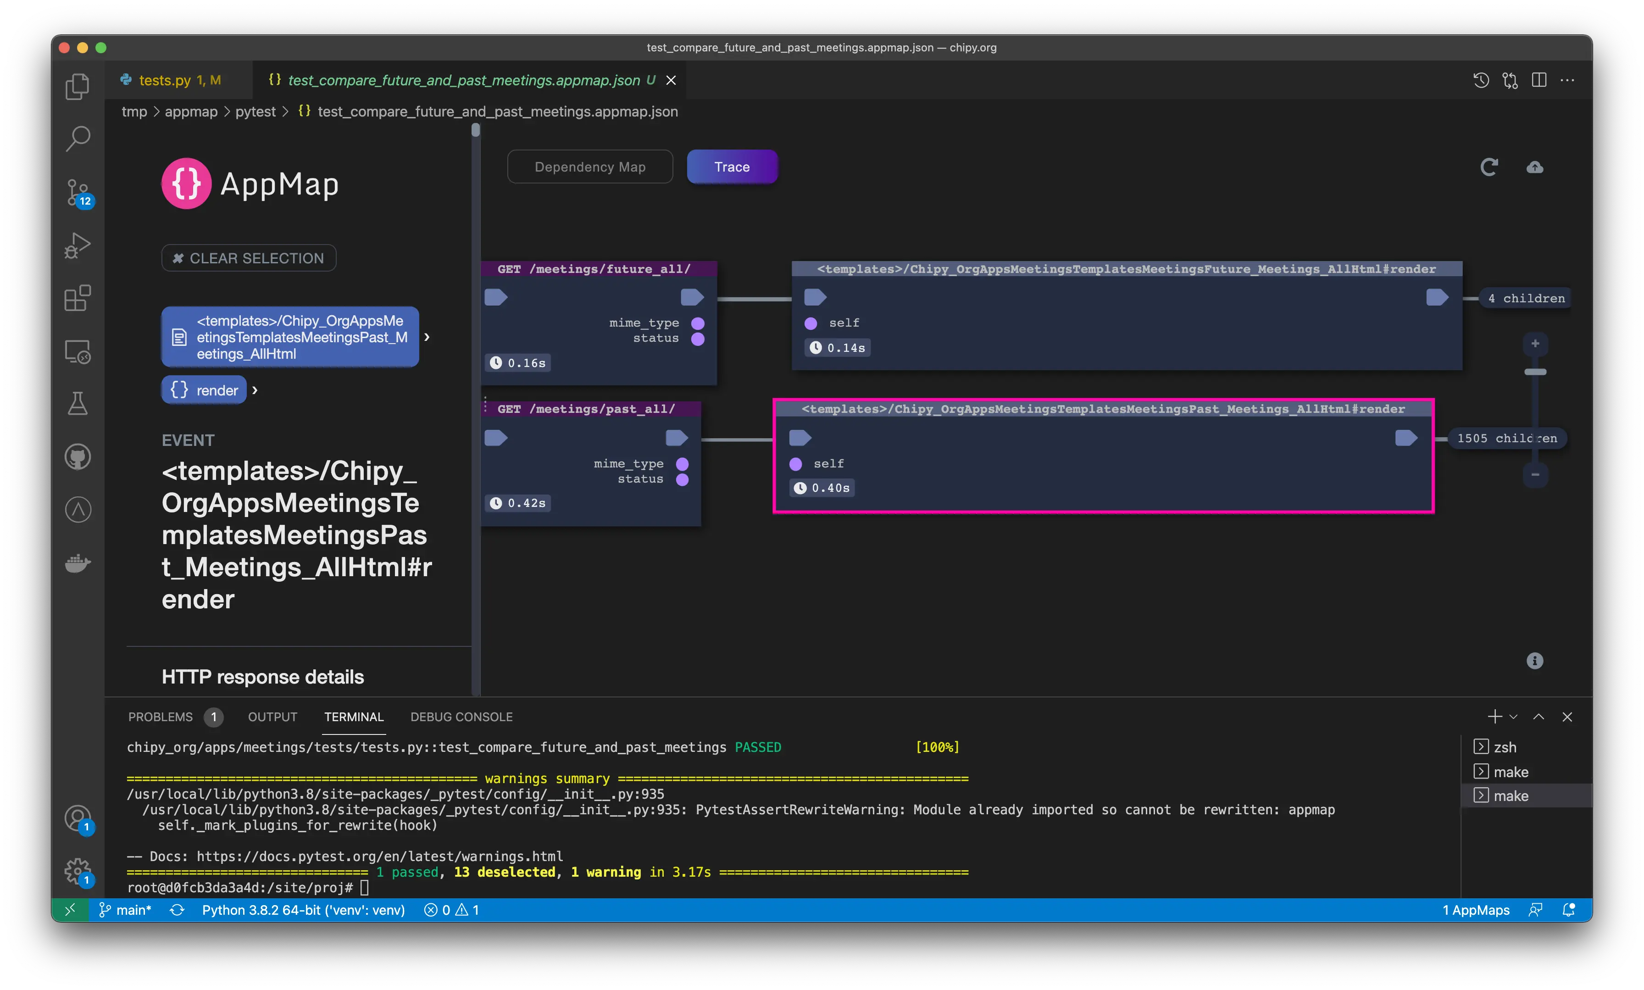Select the Past_Meetings_AllHtml#render event node
The height and width of the screenshot is (990, 1644).
click(x=1103, y=456)
